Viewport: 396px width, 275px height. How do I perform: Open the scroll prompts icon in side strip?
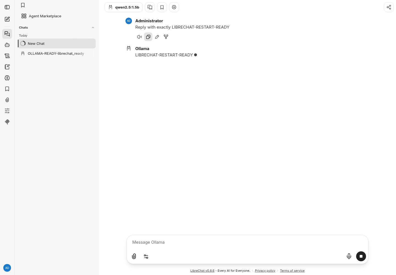(x=7, y=56)
